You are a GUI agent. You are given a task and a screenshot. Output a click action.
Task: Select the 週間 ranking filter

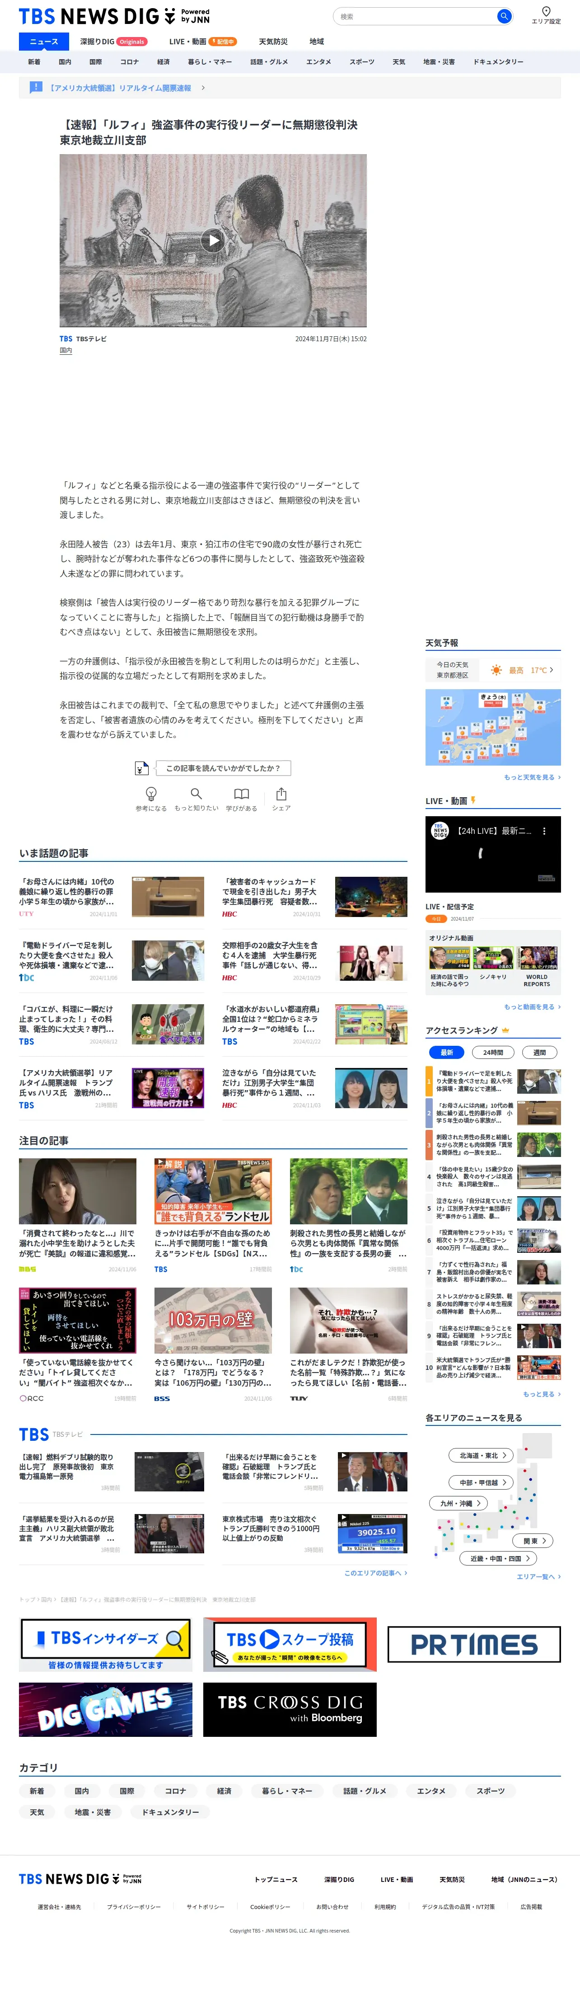click(539, 1052)
